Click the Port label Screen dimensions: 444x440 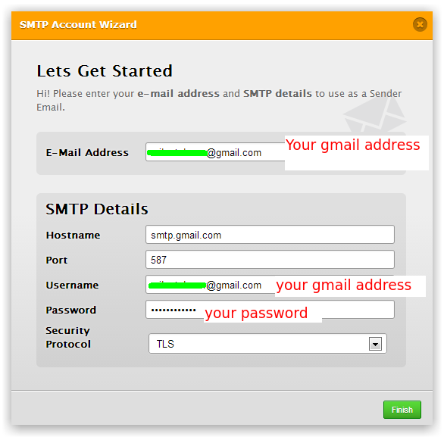[57, 260]
